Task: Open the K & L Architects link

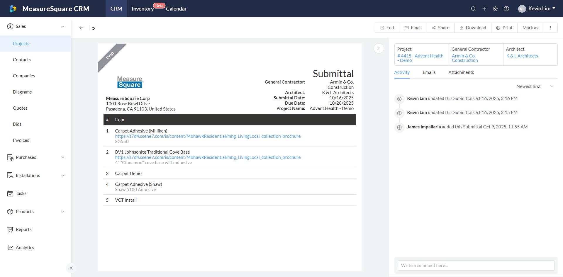Action: pyautogui.click(x=522, y=56)
